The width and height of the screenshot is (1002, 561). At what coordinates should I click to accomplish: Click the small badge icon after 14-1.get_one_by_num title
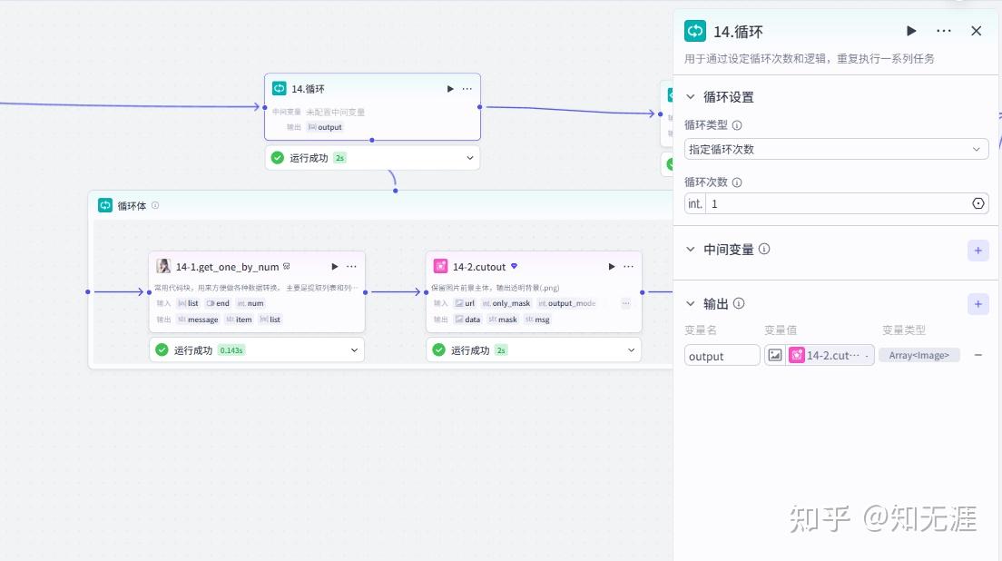[286, 266]
